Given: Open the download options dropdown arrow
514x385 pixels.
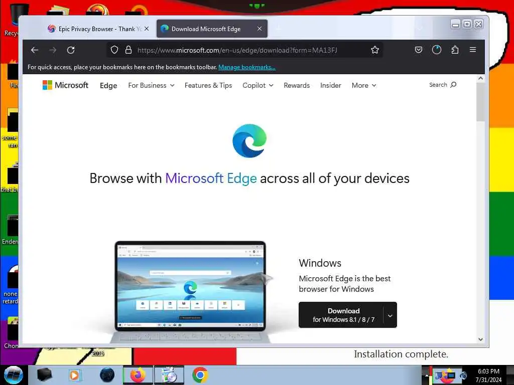Looking at the screenshot, I should coord(390,316).
